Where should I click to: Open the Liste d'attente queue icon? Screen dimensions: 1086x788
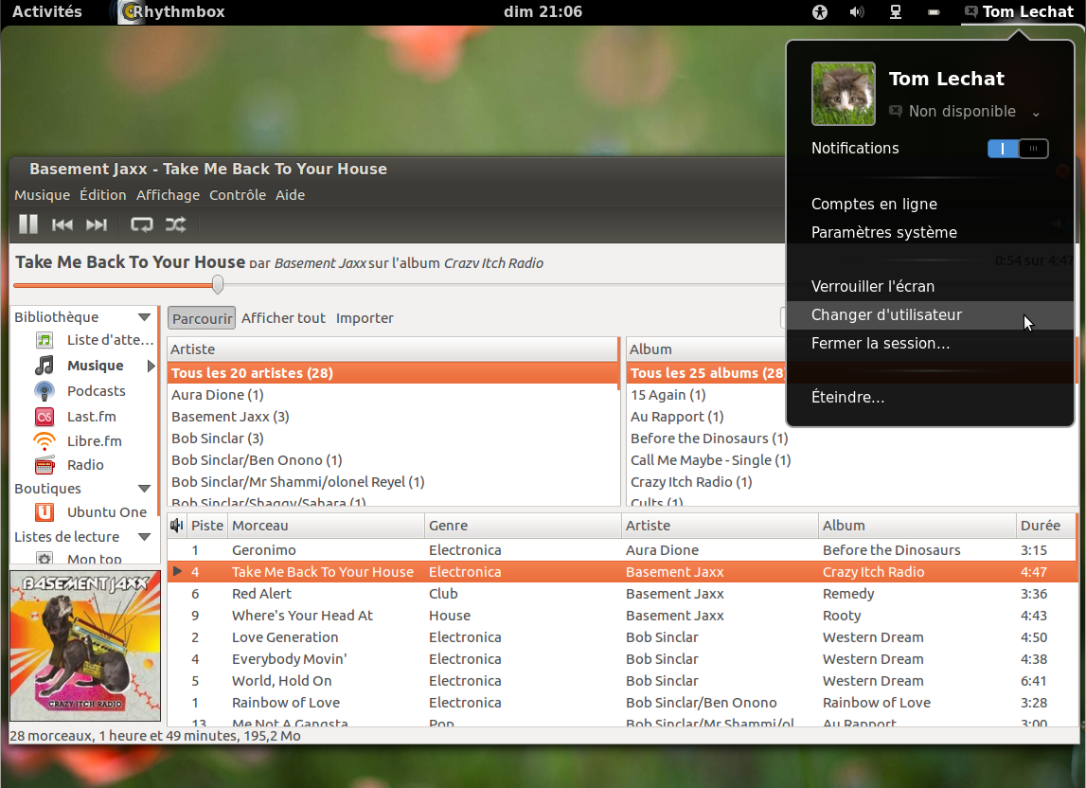click(45, 340)
